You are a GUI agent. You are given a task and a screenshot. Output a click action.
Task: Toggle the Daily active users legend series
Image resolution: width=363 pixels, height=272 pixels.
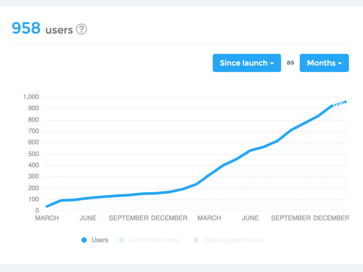pyautogui.click(x=149, y=240)
